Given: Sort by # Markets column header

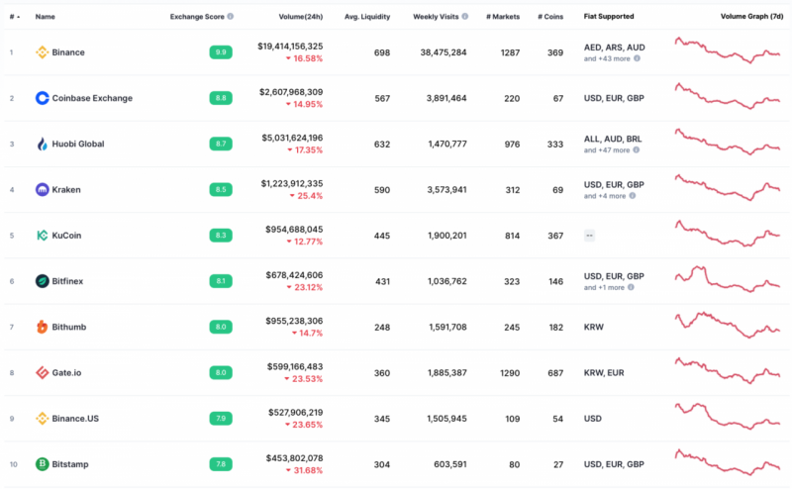Looking at the screenshot, I should (503, 17).
